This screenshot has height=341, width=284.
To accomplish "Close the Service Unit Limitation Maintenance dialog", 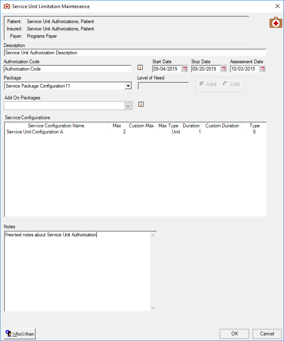I will [278, 6].
